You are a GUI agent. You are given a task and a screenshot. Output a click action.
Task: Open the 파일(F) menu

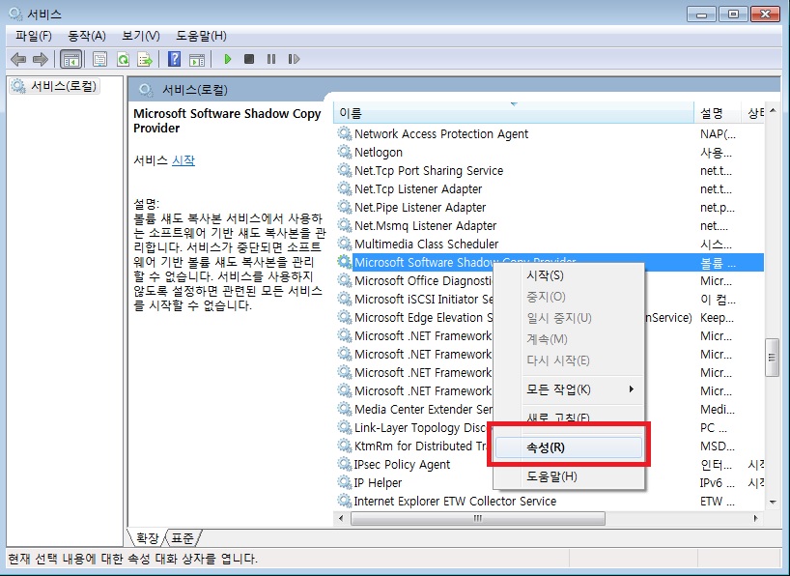coord(33,36)
